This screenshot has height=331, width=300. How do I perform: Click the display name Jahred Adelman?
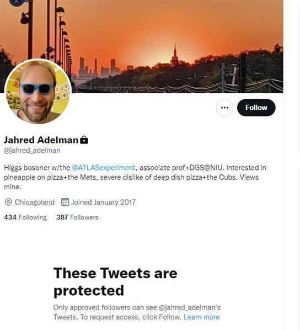[x=41, y=140]
